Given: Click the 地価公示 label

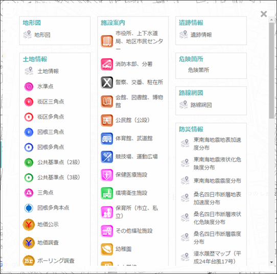Looking at the screenshot, I should (x=48, y=224).
